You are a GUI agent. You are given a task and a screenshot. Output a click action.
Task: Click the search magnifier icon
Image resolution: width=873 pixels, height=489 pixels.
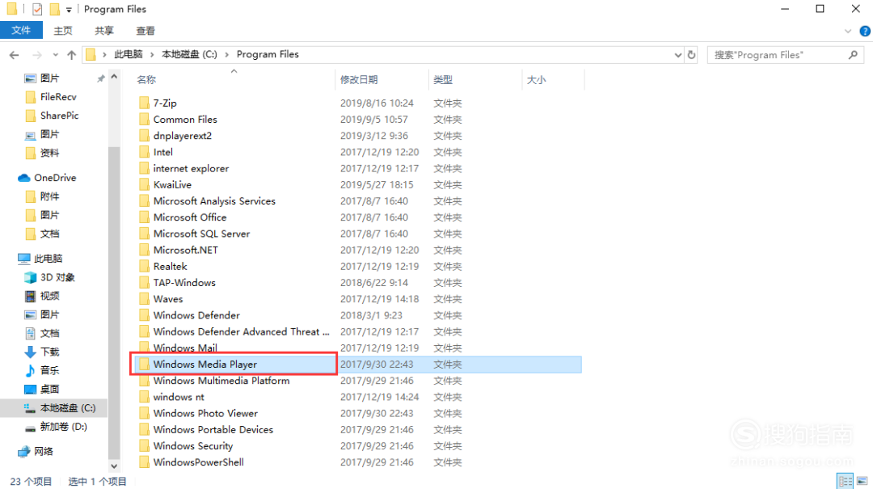point(853,55)
